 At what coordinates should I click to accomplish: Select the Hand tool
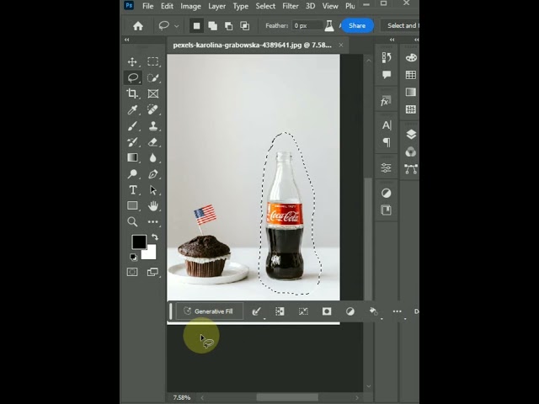(153, 205)
